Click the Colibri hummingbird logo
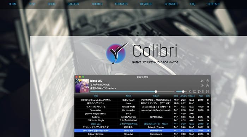Viewport: 247px width, 137px height. (x=117, y=53)
